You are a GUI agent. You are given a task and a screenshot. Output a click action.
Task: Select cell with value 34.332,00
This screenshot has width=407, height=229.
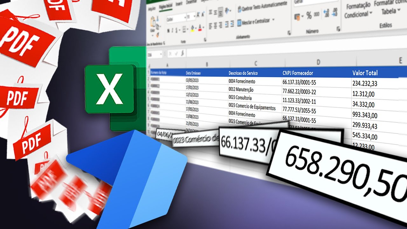[363, 105]
